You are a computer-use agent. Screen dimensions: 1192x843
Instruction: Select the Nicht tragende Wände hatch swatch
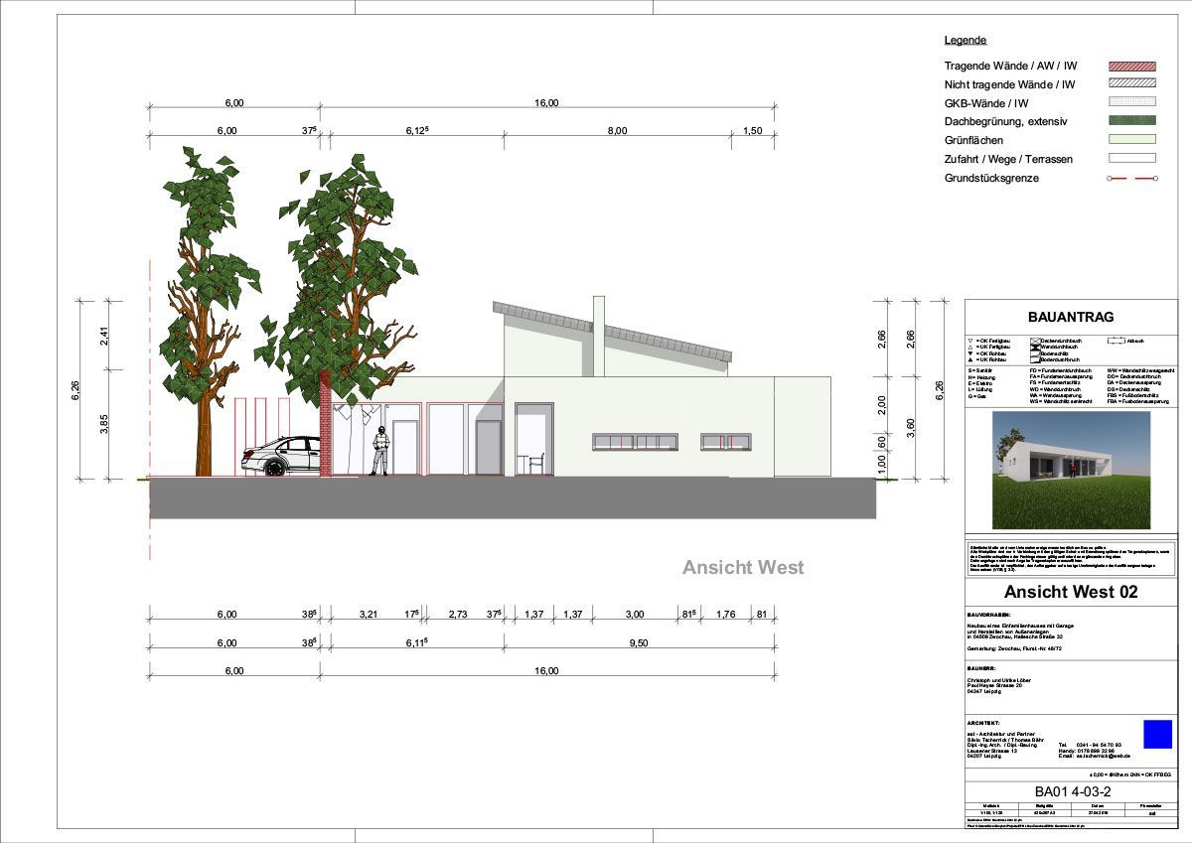pyautogui.click(x=1131, y=84)
